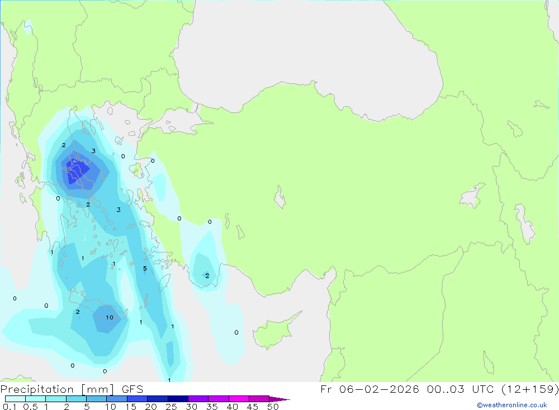Click the '(12+159)' forecast run text
The image size is (559, 410).
click(x=530, y=389)
